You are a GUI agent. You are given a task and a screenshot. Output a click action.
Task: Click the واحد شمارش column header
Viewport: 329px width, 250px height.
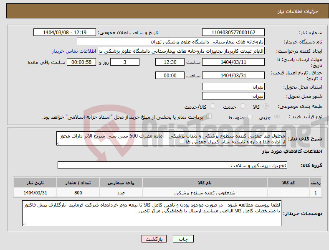coord(121,183)
